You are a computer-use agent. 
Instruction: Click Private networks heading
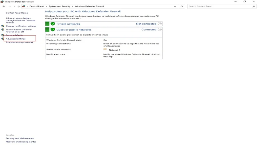pyautogui.click(x=68, y=24)
